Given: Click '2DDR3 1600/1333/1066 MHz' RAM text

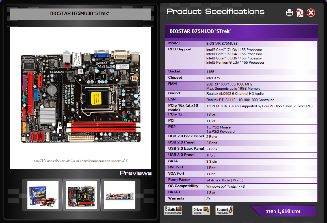Looking at the screenshot, I should pos(229,84).
